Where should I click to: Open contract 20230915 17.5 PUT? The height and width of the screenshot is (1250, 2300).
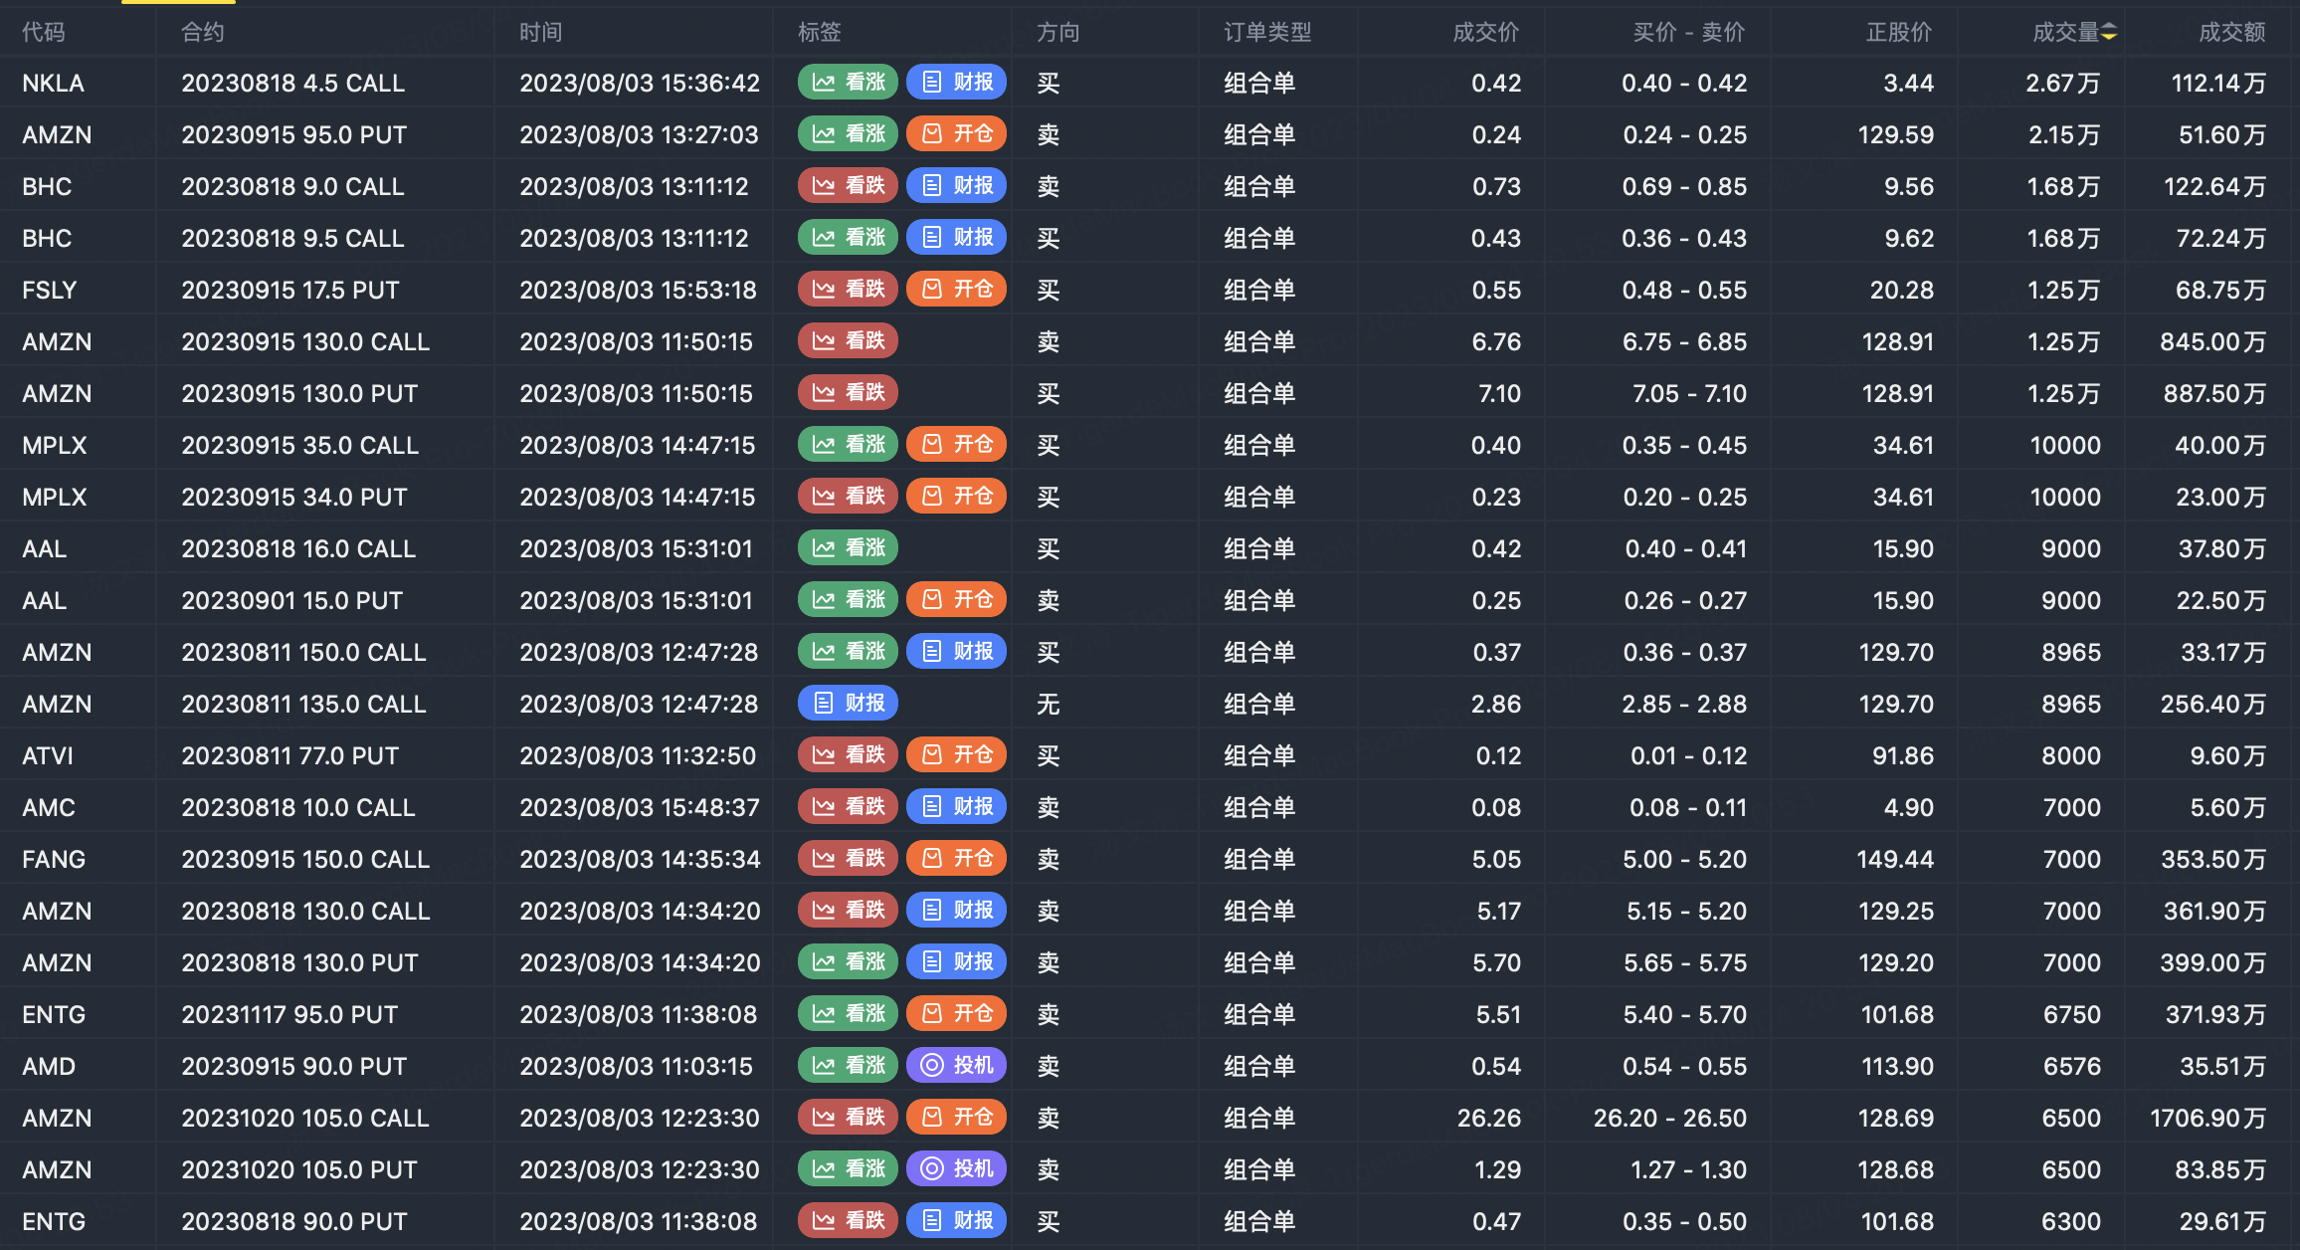tap(290, 290)
